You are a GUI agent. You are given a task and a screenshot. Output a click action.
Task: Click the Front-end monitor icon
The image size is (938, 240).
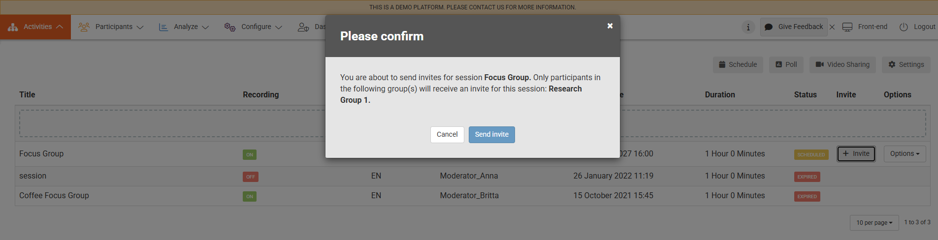click(x=847, y=27)
